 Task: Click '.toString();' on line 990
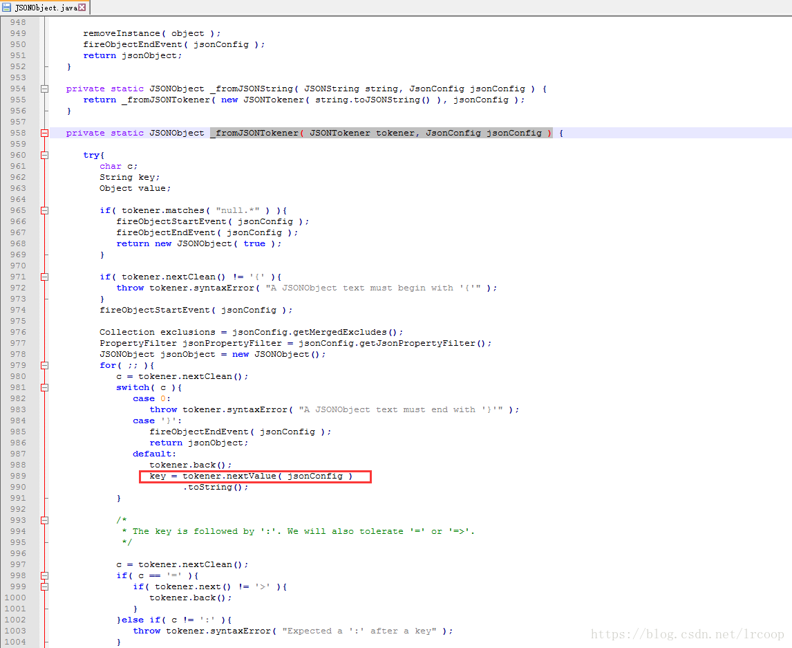tap(216, 488)
